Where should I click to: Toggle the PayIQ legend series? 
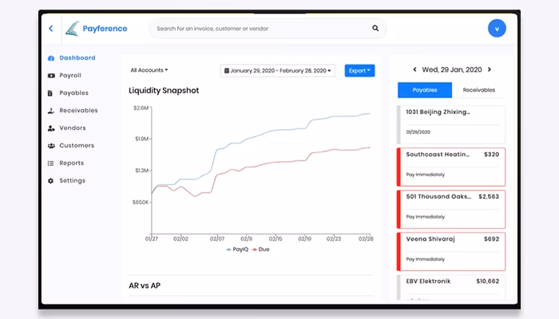237,249
